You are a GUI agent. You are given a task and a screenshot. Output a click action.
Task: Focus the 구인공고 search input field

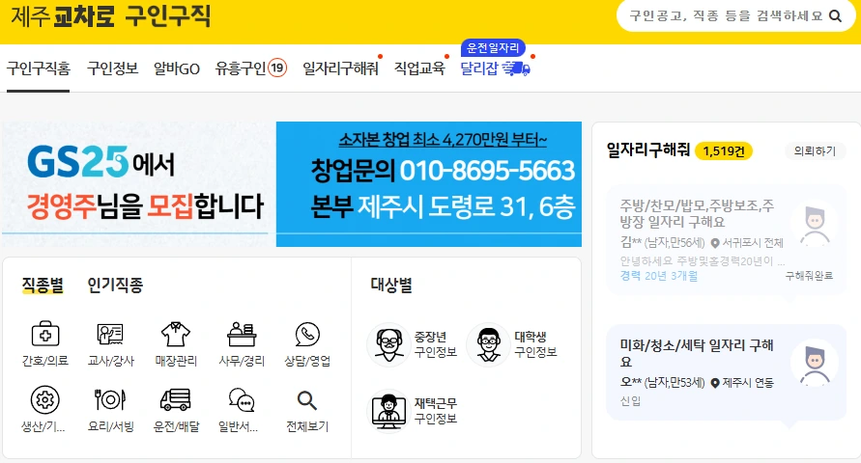[x=726, y=15]
